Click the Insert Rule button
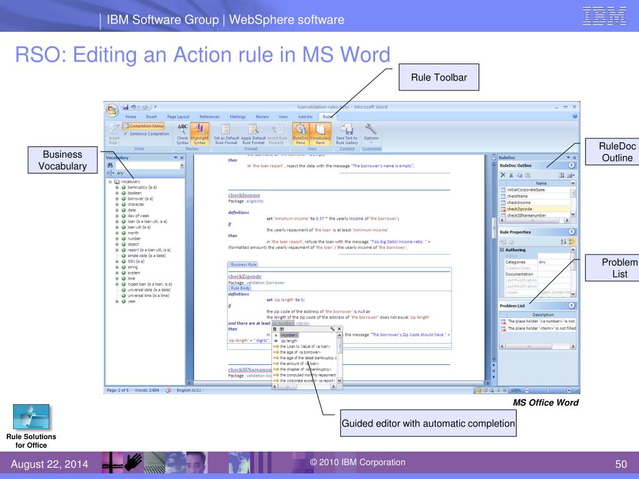This screenshot has width=639, height=479. coord(114,134)
